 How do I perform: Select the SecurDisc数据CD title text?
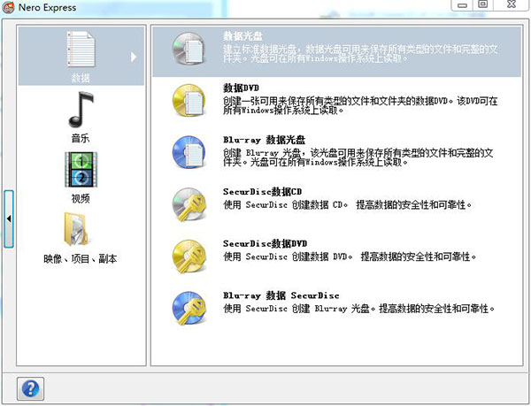263,191
